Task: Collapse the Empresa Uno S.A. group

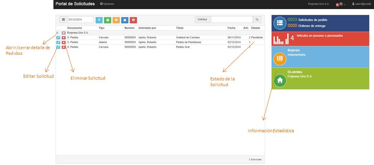Action: pyautogui.click(x=57, y=33)
